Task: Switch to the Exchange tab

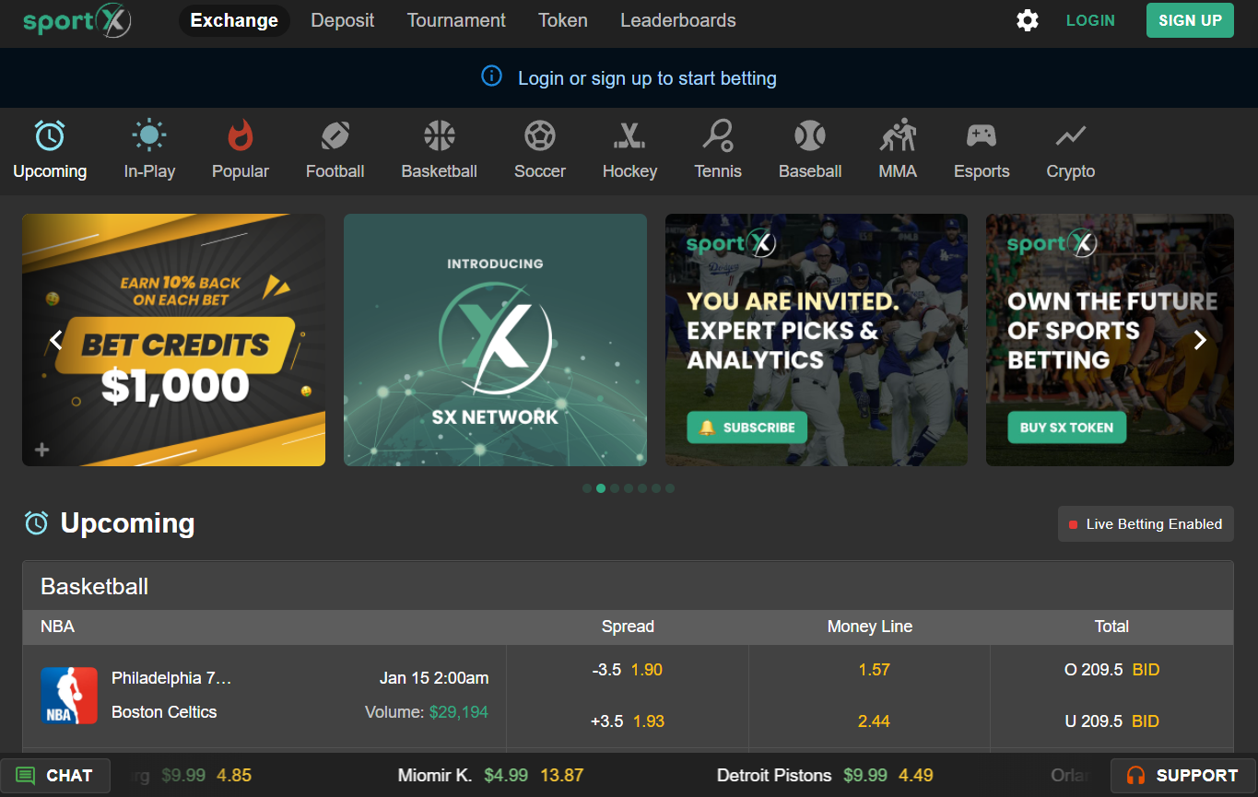Action: pyautogui.click(x=234, y=20)
